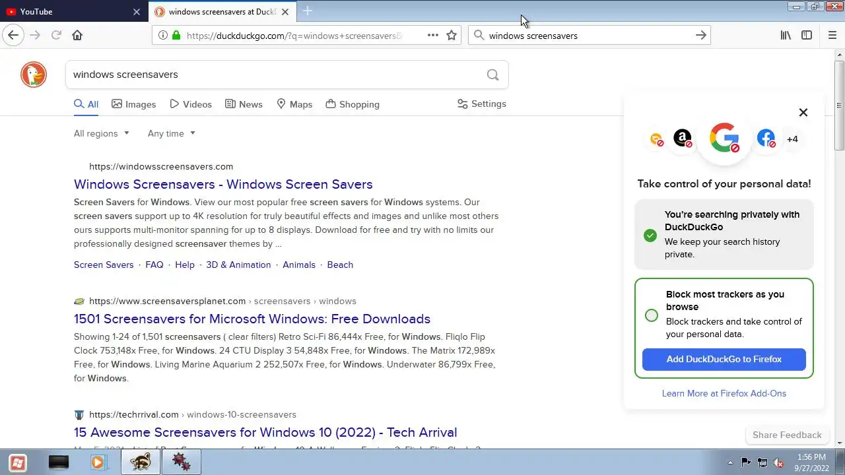This screenshot has width=845, height=475.
Task: Click the green padlock security icon
Action: 176,35
